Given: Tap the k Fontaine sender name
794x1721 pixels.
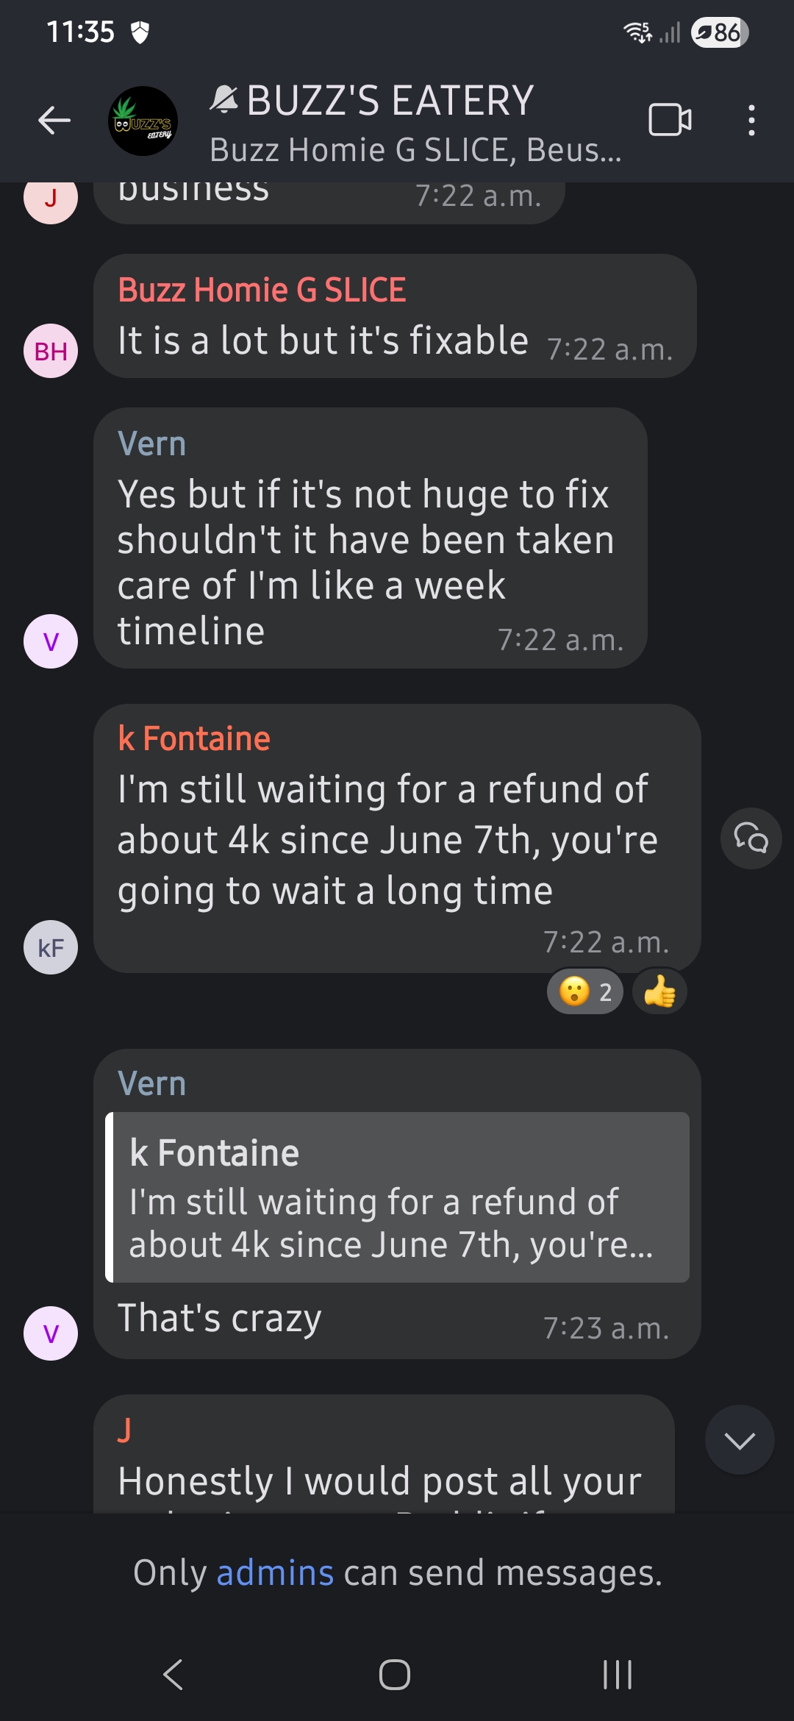Looking at the screenshot, I should pos(194,739).
